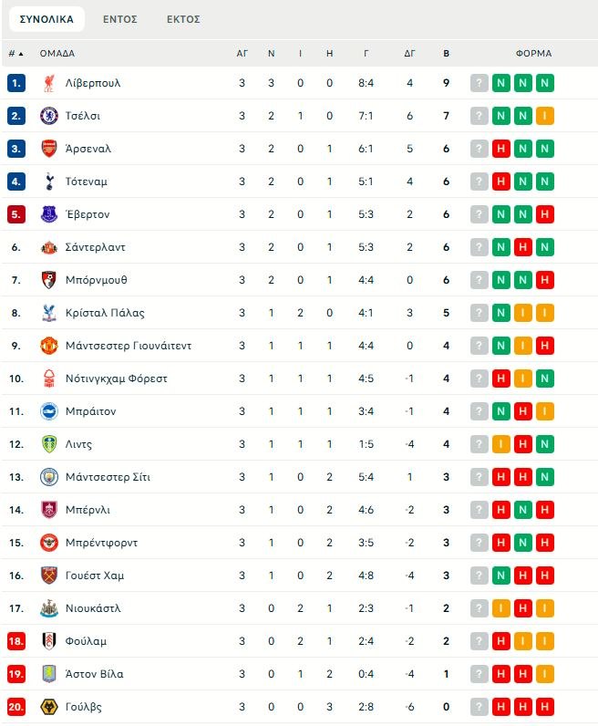This screenshot has height=726, width=598.
Task: Click the Newcastle club crest icon
Action: tap(49, 608)
